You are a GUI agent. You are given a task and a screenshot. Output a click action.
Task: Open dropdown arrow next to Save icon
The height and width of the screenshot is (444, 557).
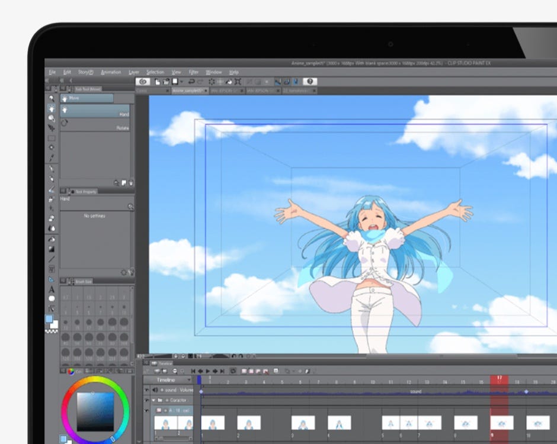coord(181,82)
